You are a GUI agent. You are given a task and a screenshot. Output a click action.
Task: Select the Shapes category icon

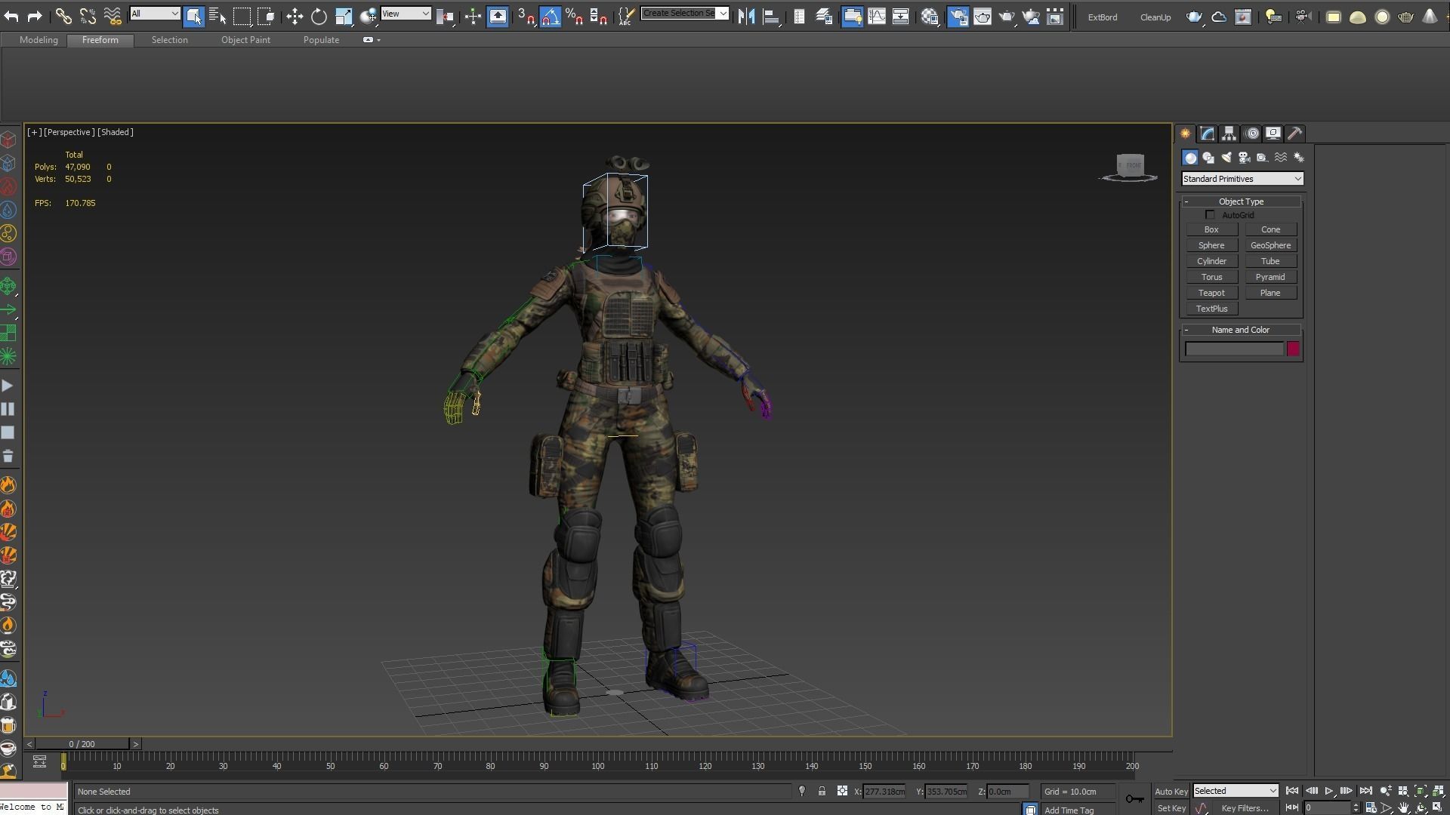1208,158
